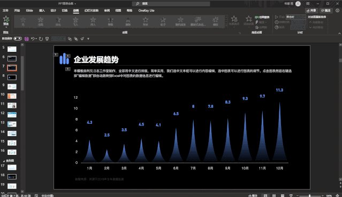The image size is (342, 197).
Task: Select the Fade (淡化) animation effect
Action: click(x=58, y=21)
